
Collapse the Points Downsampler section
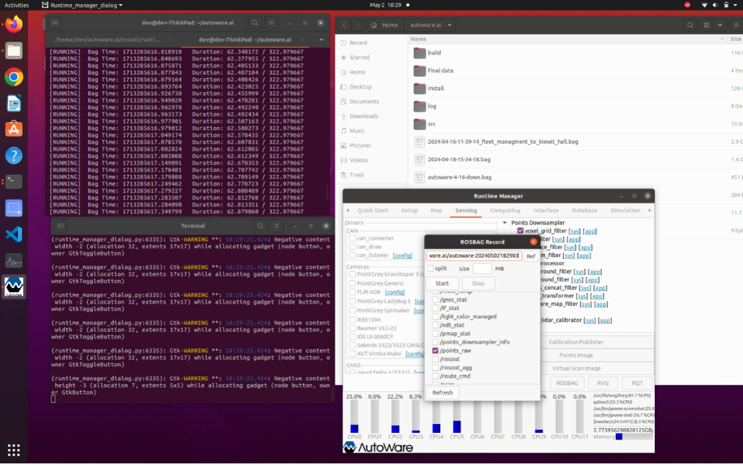pyautogui.click(x=505, y=223)
